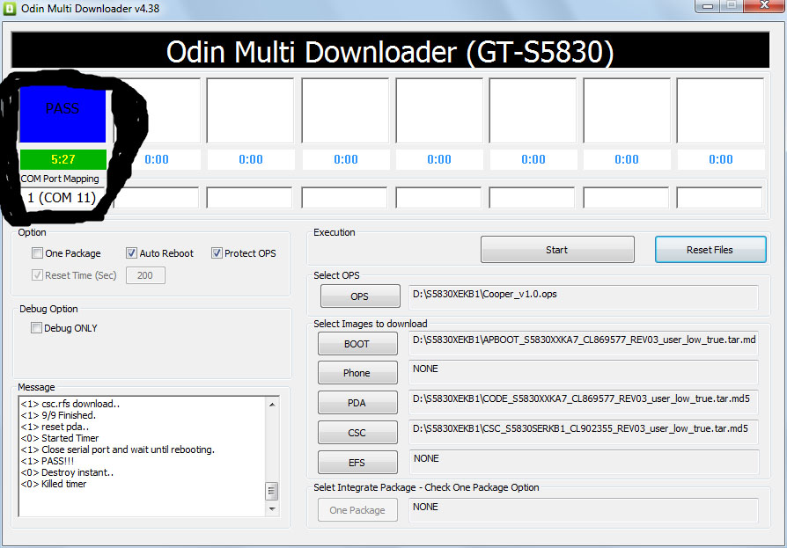Click the Odin Multi Downloader (GT-S5830) banner

click(x=390, y=51)
